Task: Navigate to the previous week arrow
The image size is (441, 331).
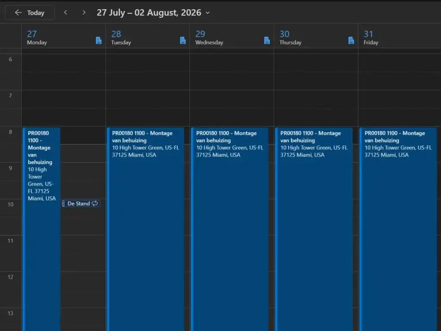Action: click(x=65, y=12)
